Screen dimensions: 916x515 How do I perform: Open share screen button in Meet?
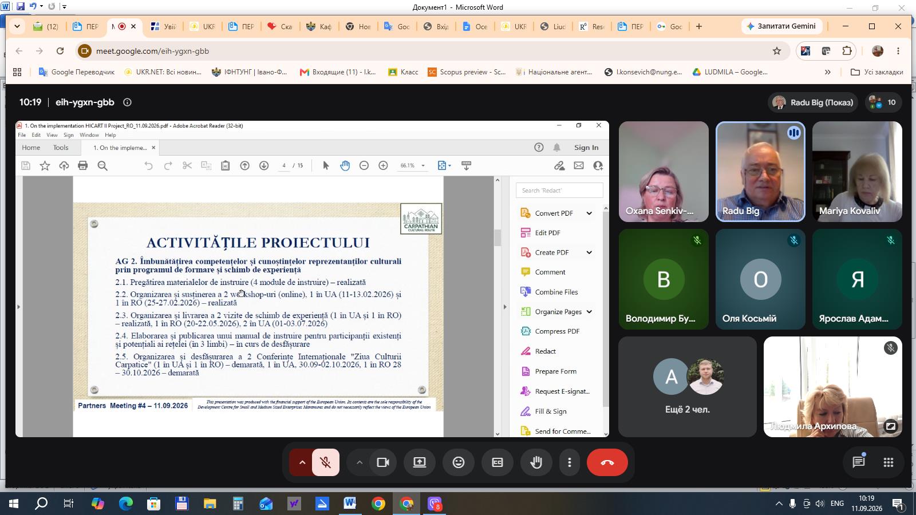(x=420, y=462)
